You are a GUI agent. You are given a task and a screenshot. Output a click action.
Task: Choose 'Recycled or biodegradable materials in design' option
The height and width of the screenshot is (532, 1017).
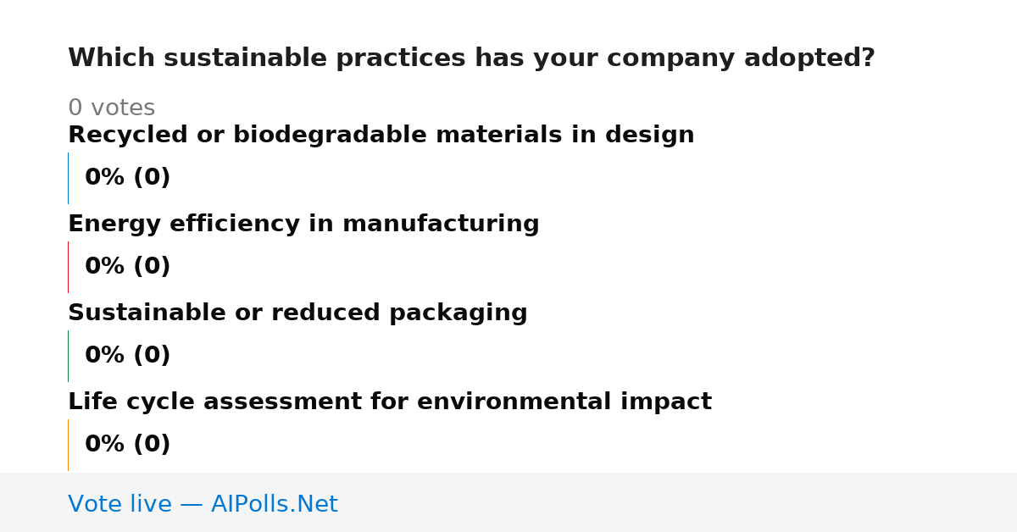tap(381, 136)
